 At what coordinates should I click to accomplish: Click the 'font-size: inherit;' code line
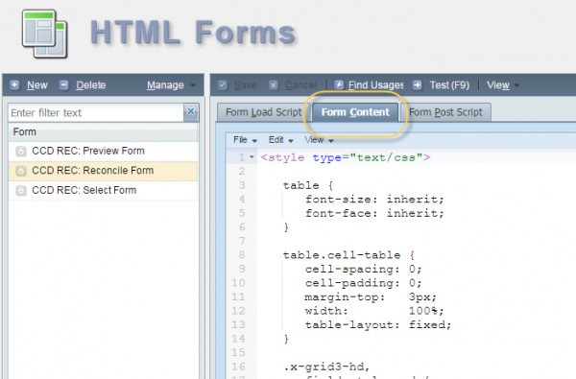[374, 200]
